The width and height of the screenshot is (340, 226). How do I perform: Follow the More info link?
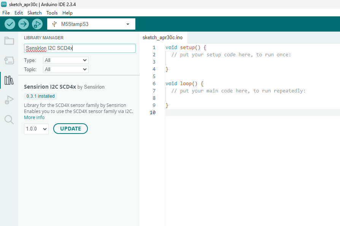coord(34,117)
